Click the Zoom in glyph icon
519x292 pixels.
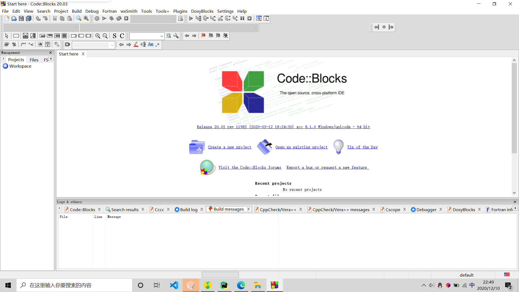pyautogui.click(x=98, y=36)
